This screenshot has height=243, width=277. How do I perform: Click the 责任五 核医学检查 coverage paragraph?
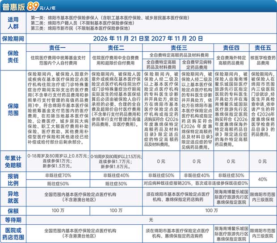pos(263,104)
